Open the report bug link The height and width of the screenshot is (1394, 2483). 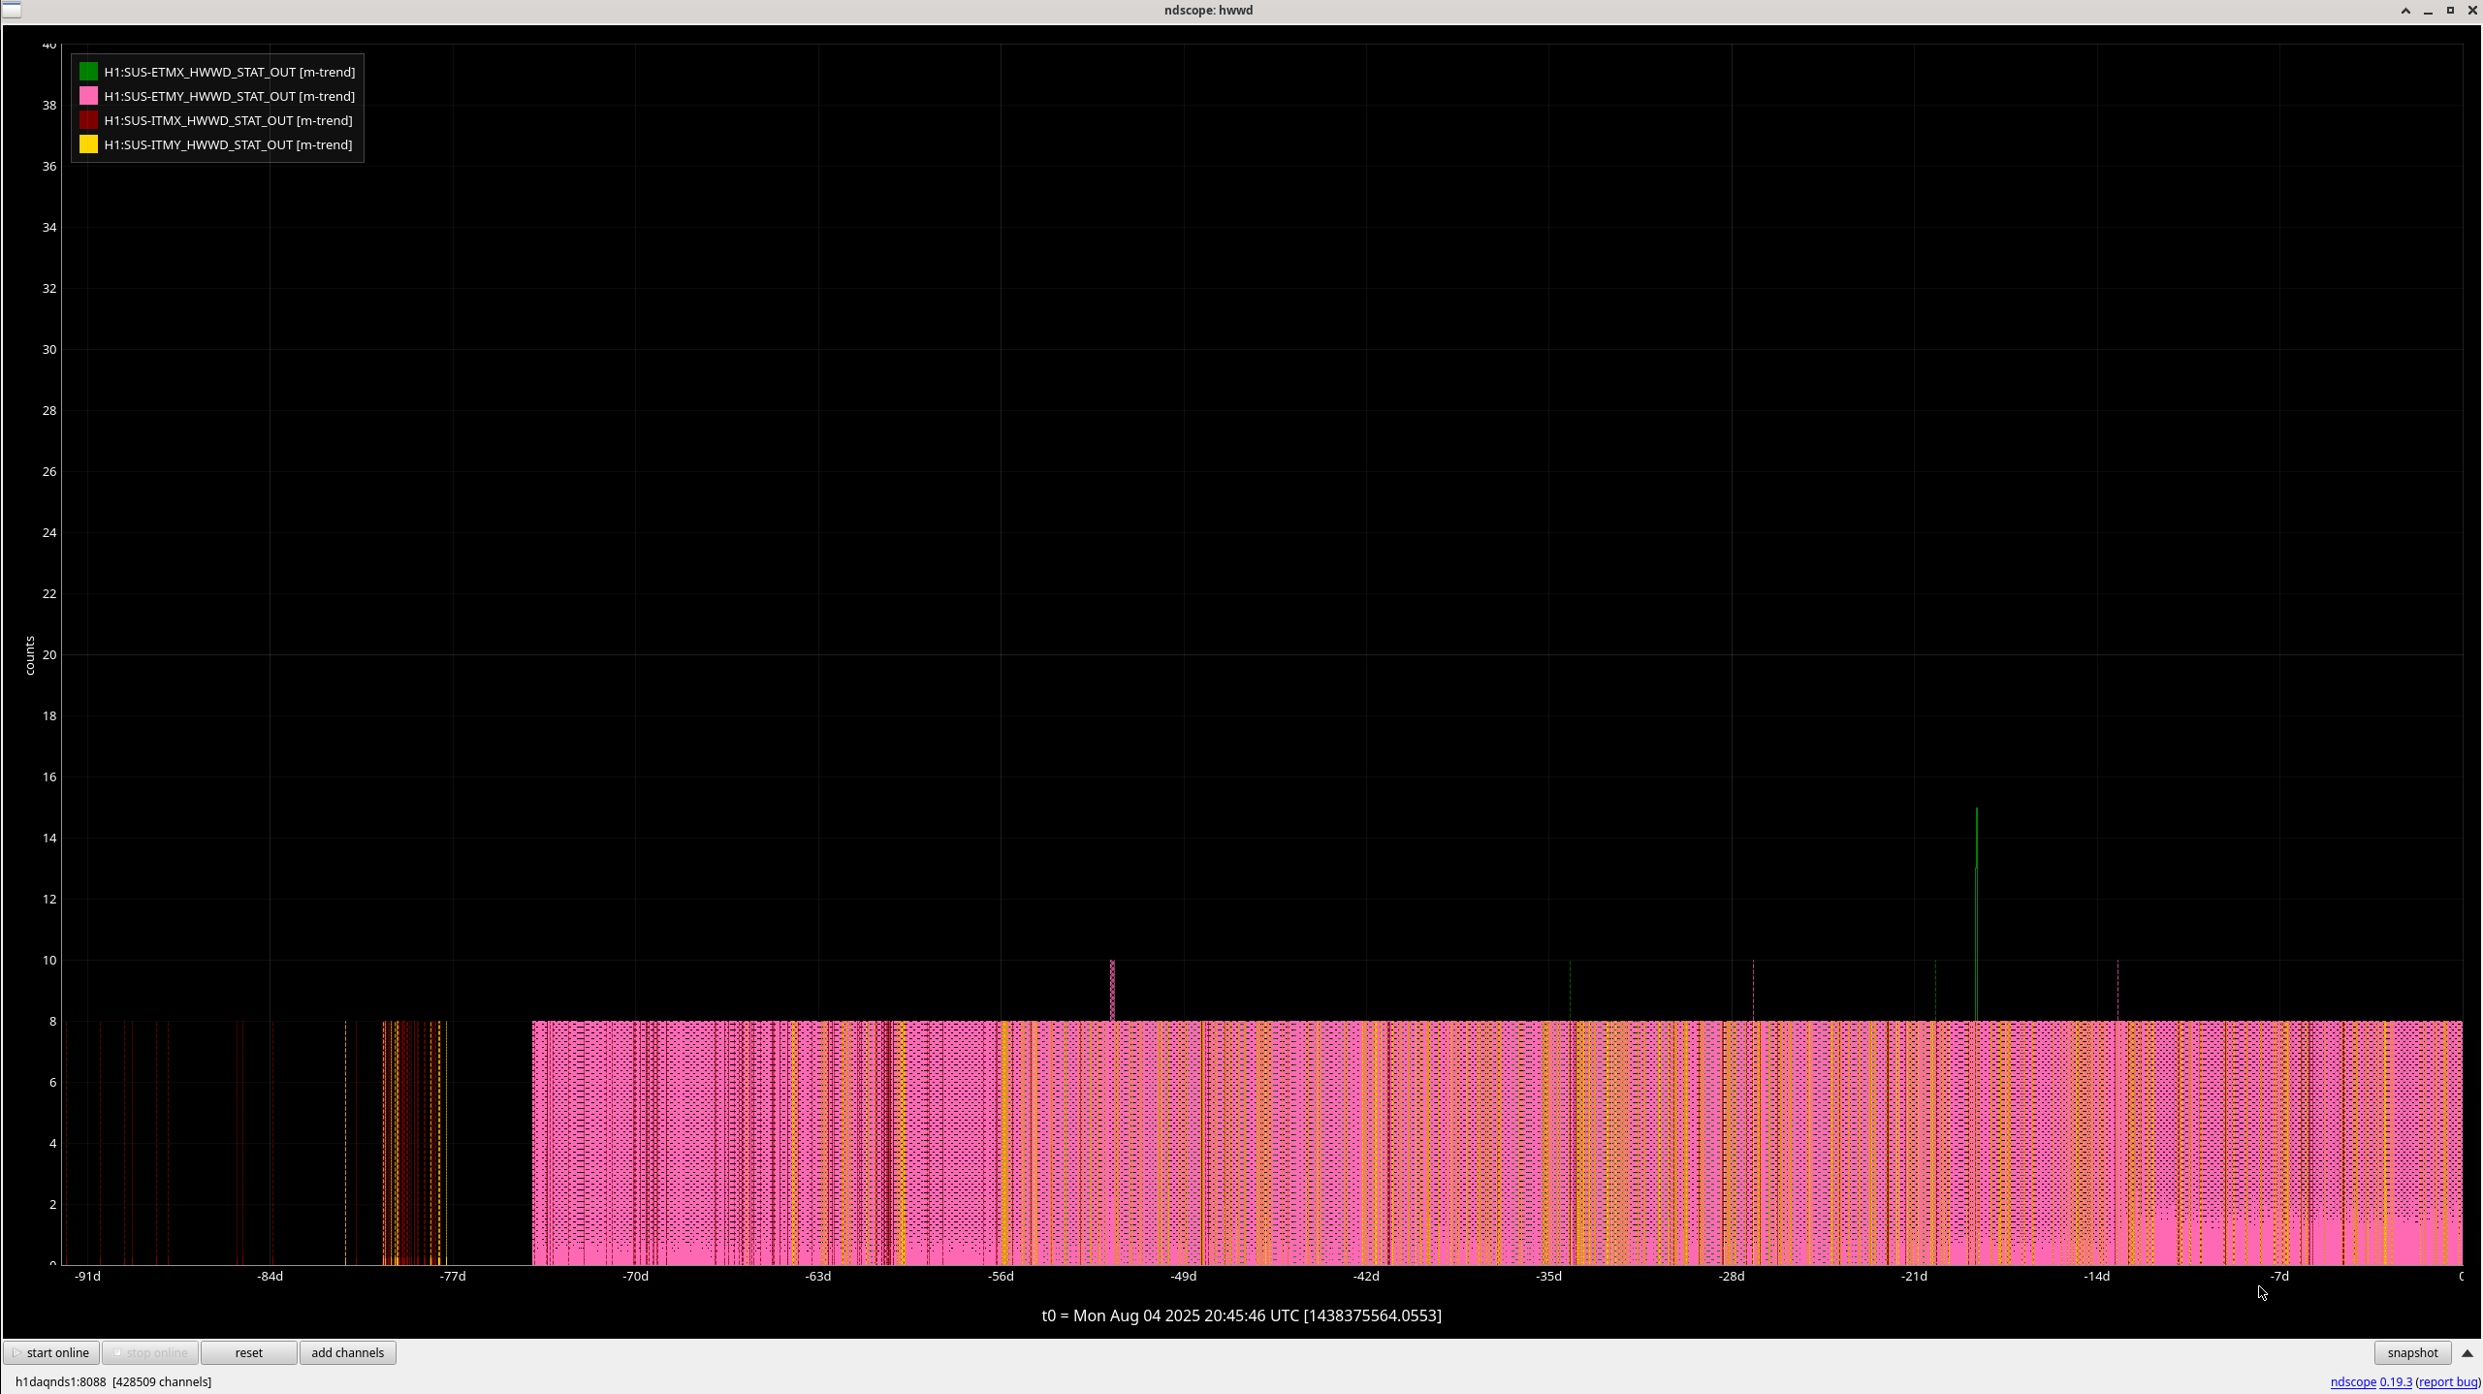click(x=2448, y=1381)
